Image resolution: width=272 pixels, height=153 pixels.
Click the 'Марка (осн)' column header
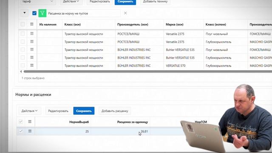[x=175, y=25]
